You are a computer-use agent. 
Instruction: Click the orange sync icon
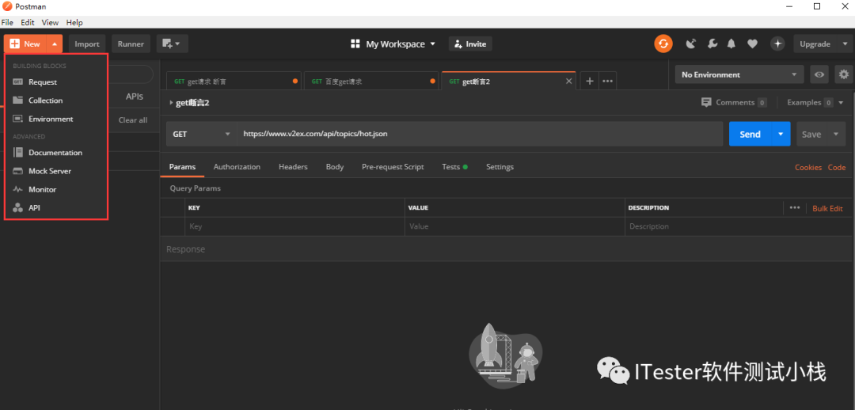pyautogui.click(x=663, y=44)
